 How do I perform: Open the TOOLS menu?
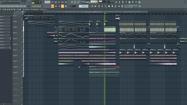tap(21, 6)
